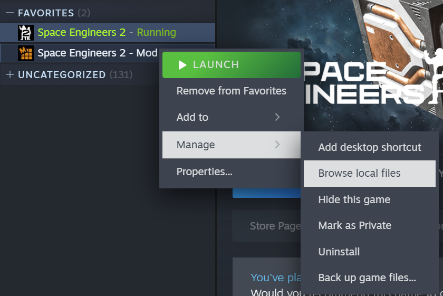The height and width of the screenshot is (296, 443).
Task: Open the Store Page link
Action: [275, 226]
